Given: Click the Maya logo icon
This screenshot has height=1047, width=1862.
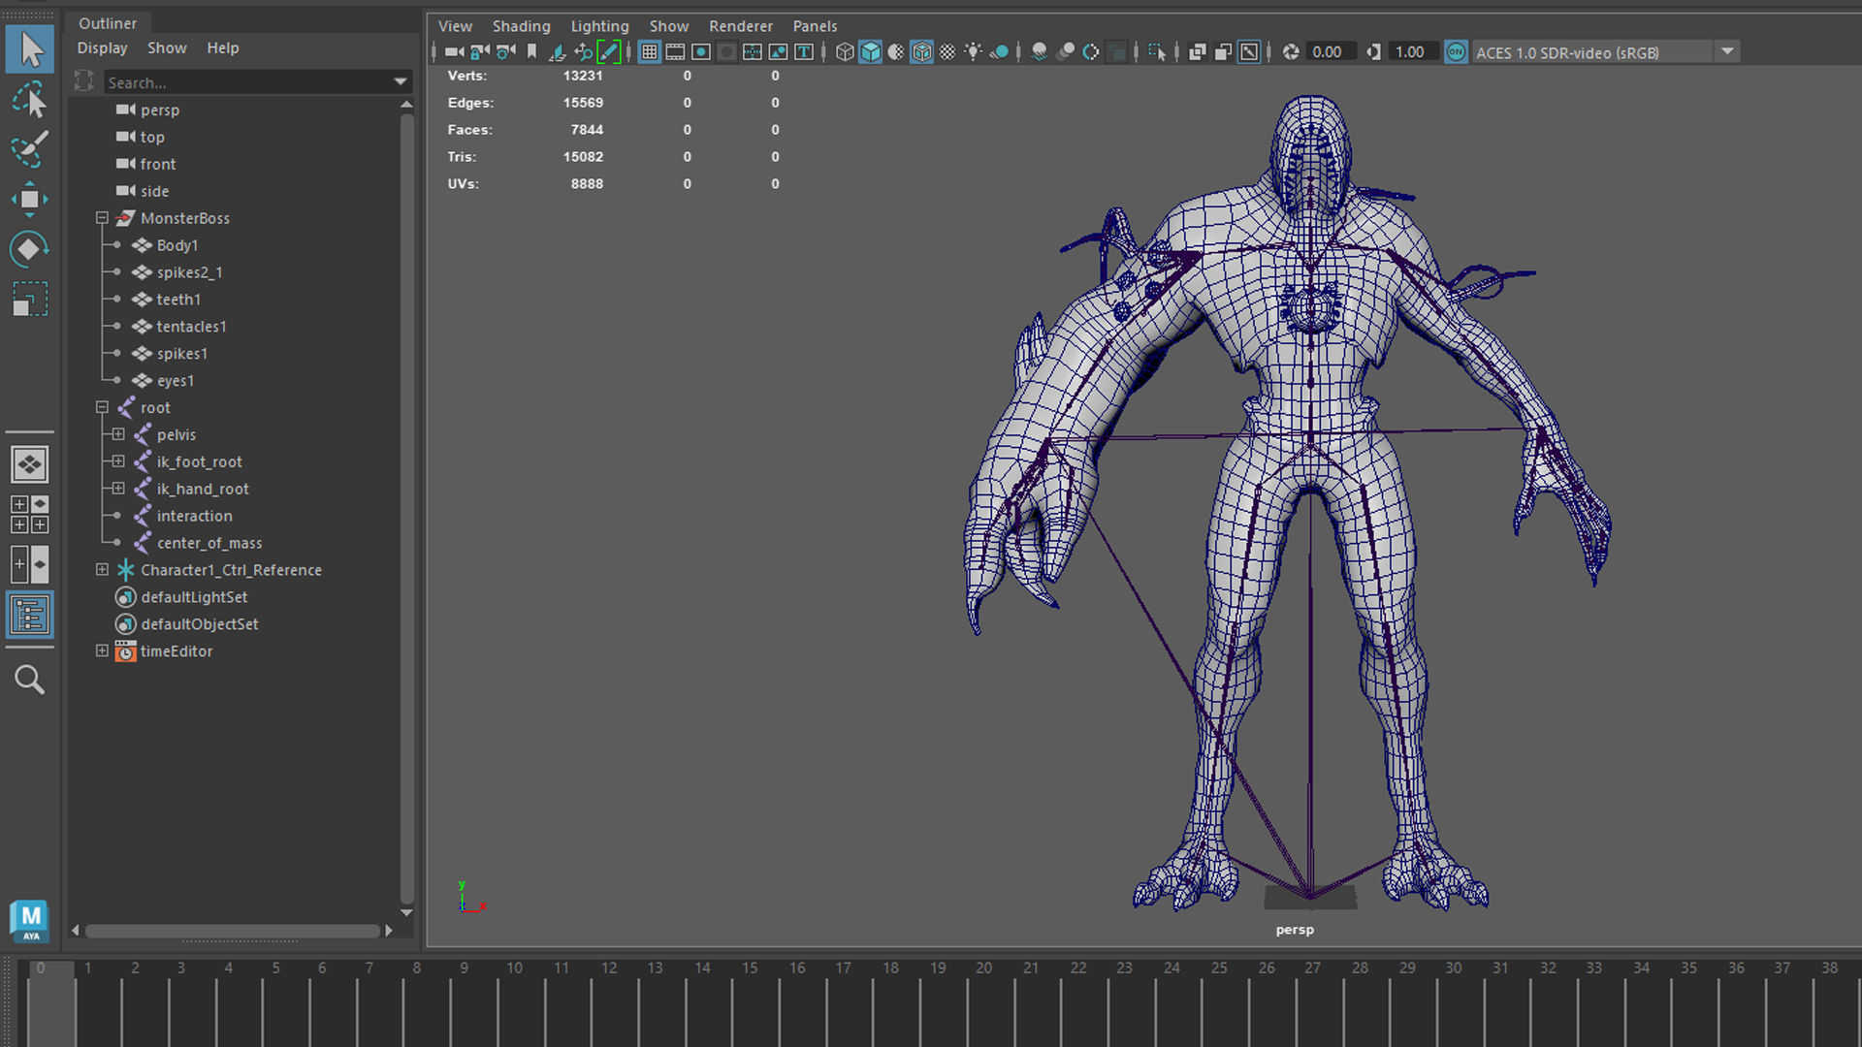Looking at the screenshot, I should click(x=30, y=920).
